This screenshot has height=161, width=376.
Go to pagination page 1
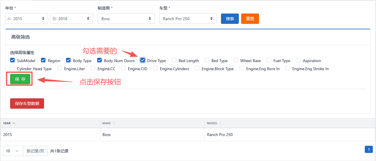click(x=369, y=149)
